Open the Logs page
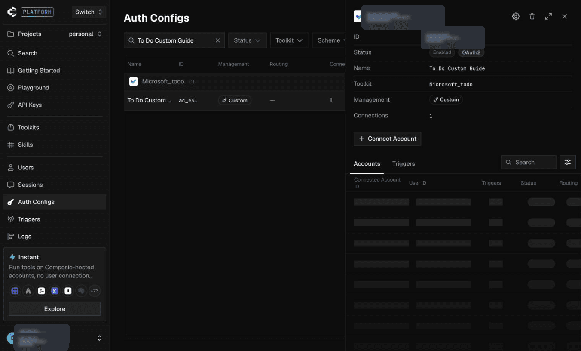This screenshot has width=581, height=351. (x=55, y=237)
